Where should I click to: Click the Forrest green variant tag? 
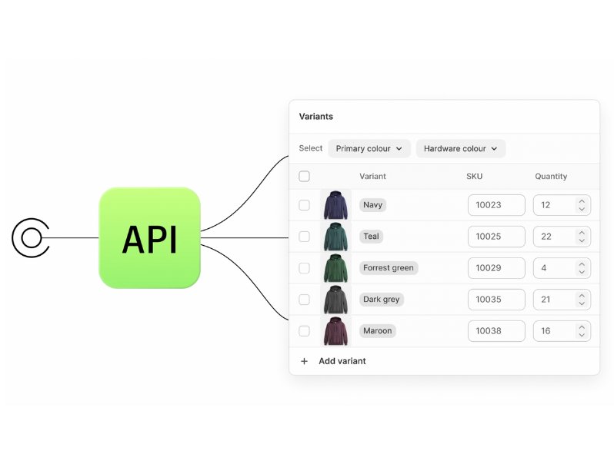pos(389,268)
